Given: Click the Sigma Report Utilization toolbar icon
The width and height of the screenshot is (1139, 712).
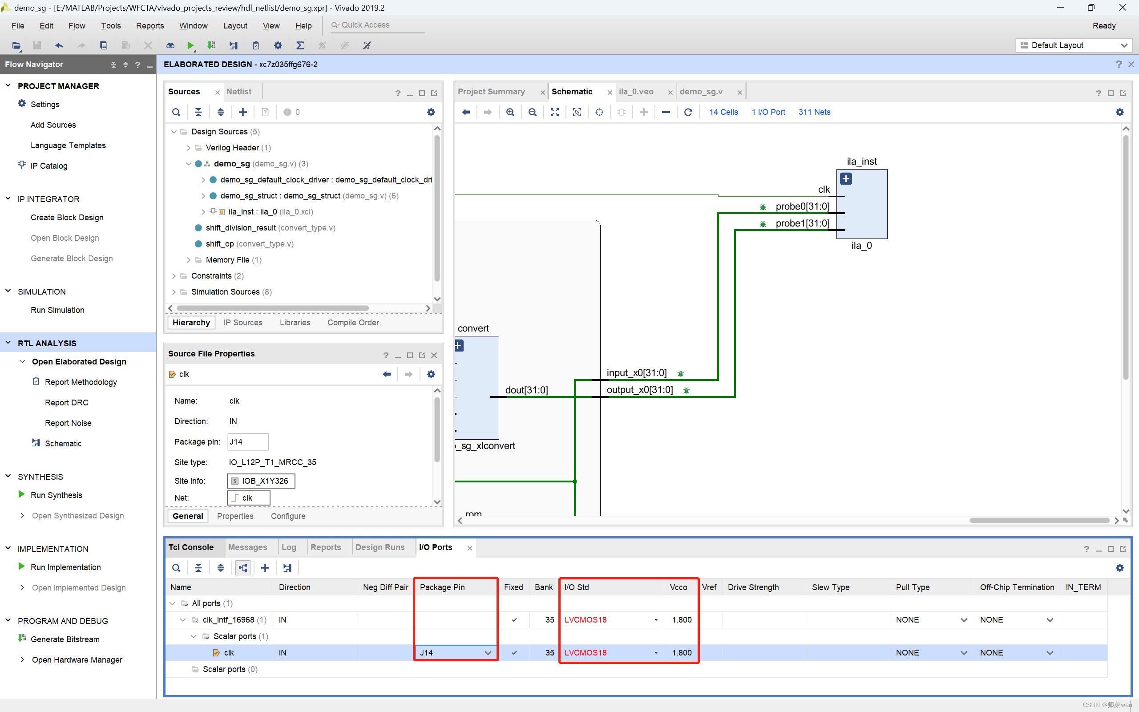Looking at the screenshot, I should pos(300,46).
